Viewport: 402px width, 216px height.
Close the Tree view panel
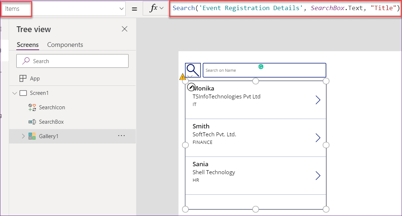[x=124, y=29]
